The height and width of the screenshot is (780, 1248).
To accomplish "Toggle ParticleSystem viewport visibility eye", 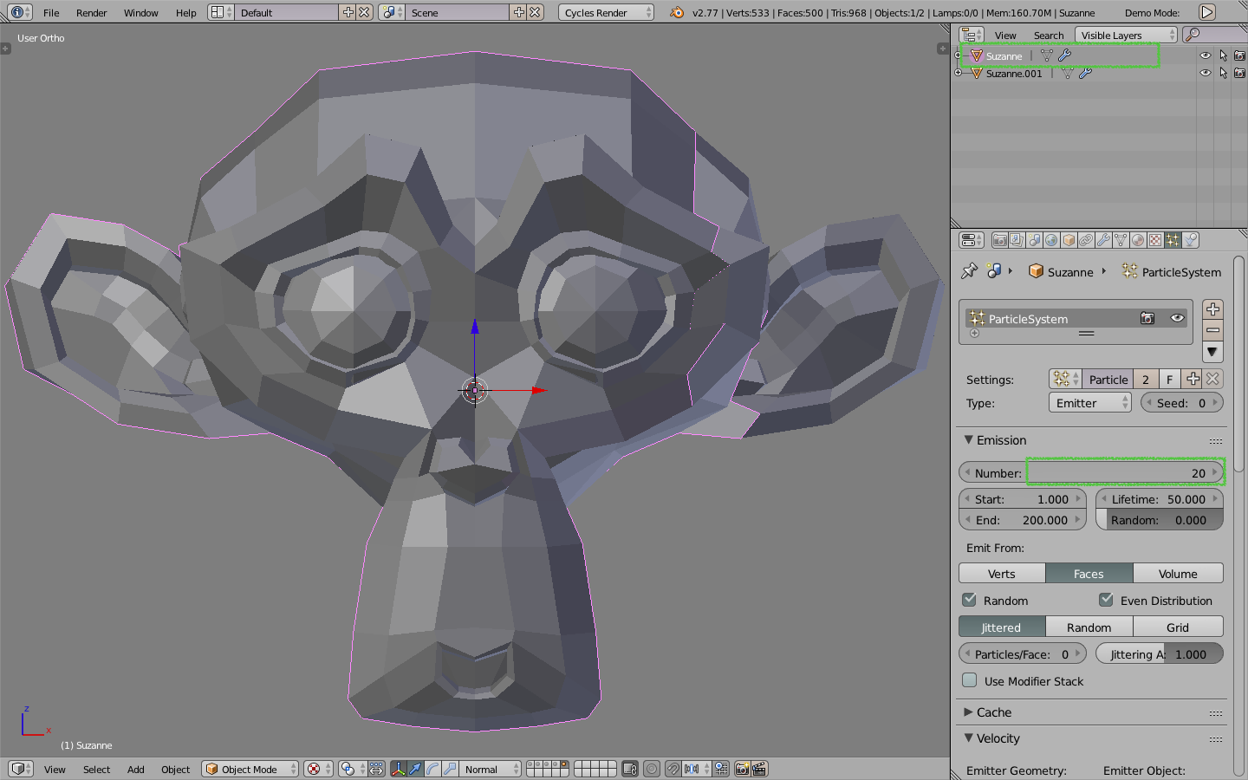I will pyautogui.click(x=1177, y=318).
